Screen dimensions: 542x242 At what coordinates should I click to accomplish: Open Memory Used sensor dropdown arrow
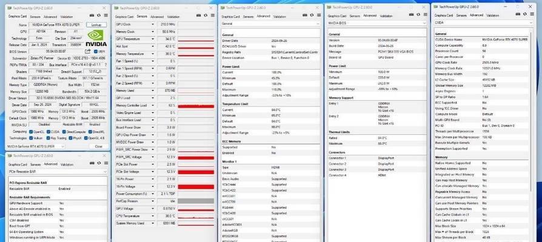point(152,91)
